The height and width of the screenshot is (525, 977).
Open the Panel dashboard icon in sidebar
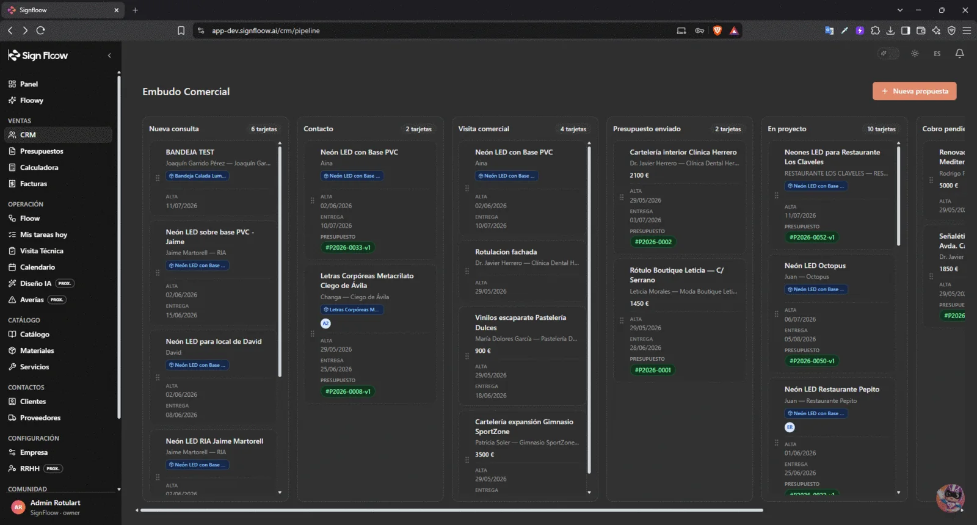pos(12,84)
